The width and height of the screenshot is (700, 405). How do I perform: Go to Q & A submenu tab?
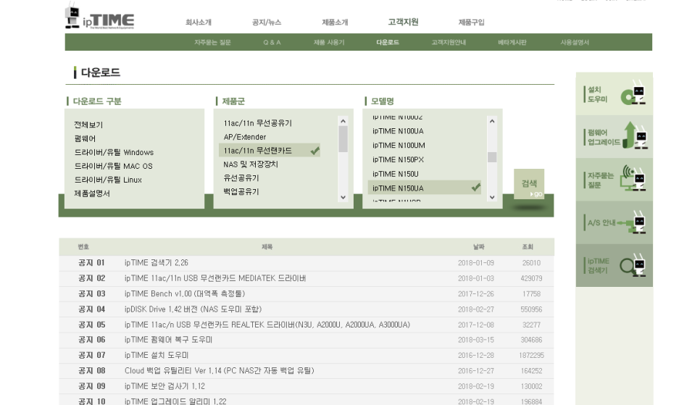272,43
